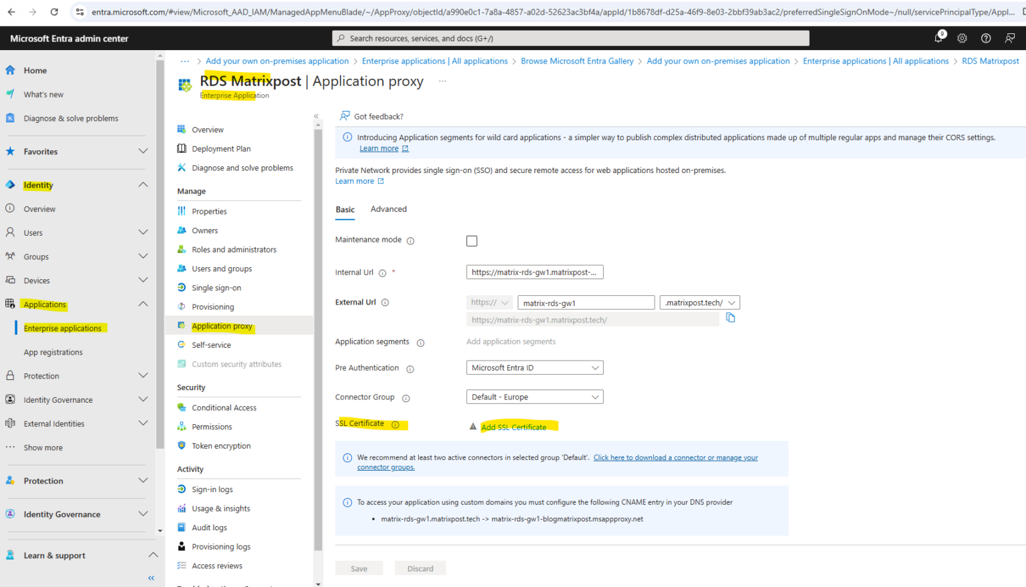Switch to the Advanced tab
Image resolution: width=1026 pixels, height=587 pixels.
point(388,209)
